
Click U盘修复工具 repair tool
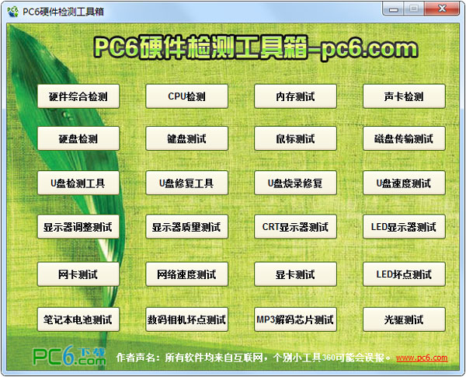[x=186, y=183]
